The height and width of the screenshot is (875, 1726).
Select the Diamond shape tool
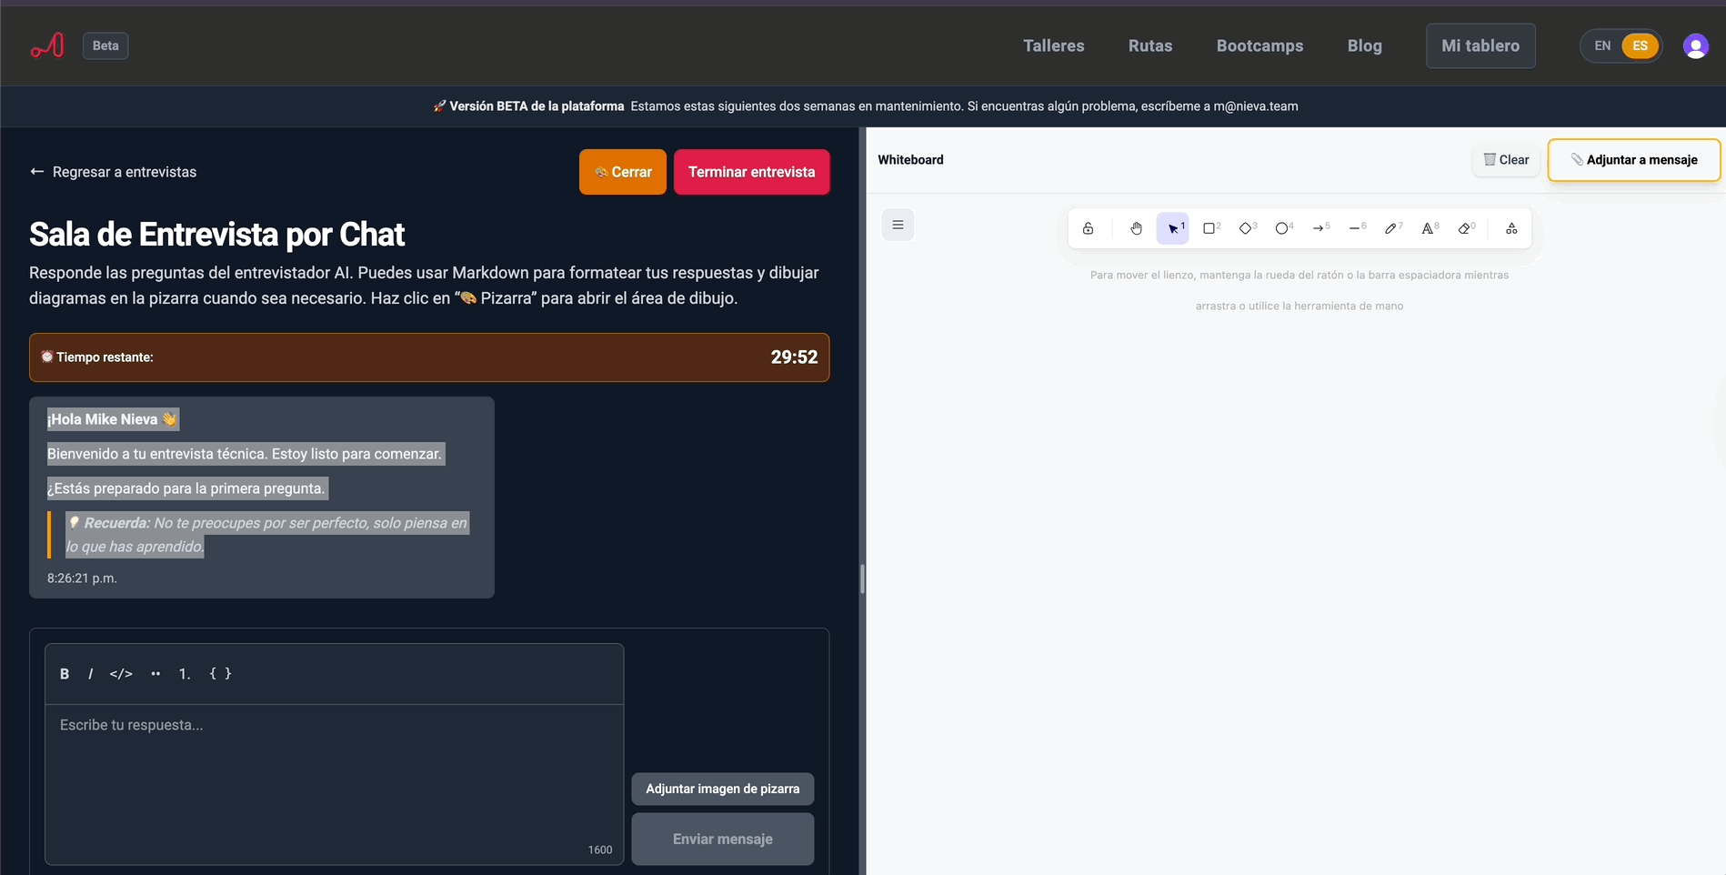coord(1247,228)
